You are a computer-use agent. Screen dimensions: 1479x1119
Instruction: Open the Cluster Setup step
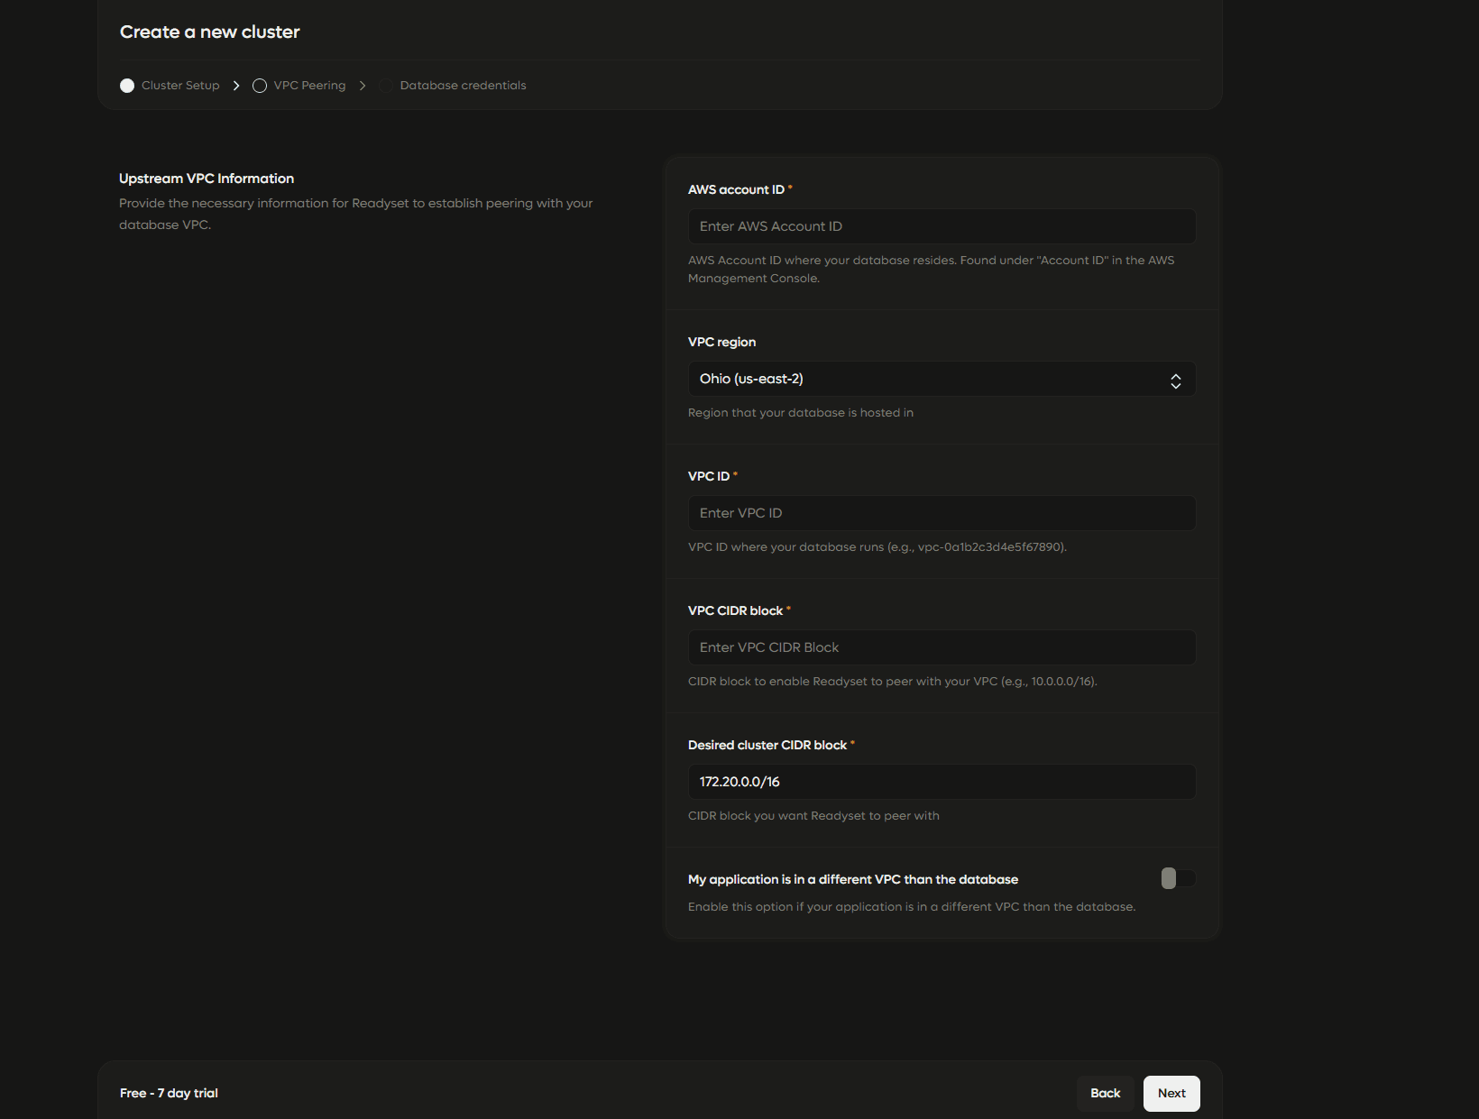click(x=180, y=86)
